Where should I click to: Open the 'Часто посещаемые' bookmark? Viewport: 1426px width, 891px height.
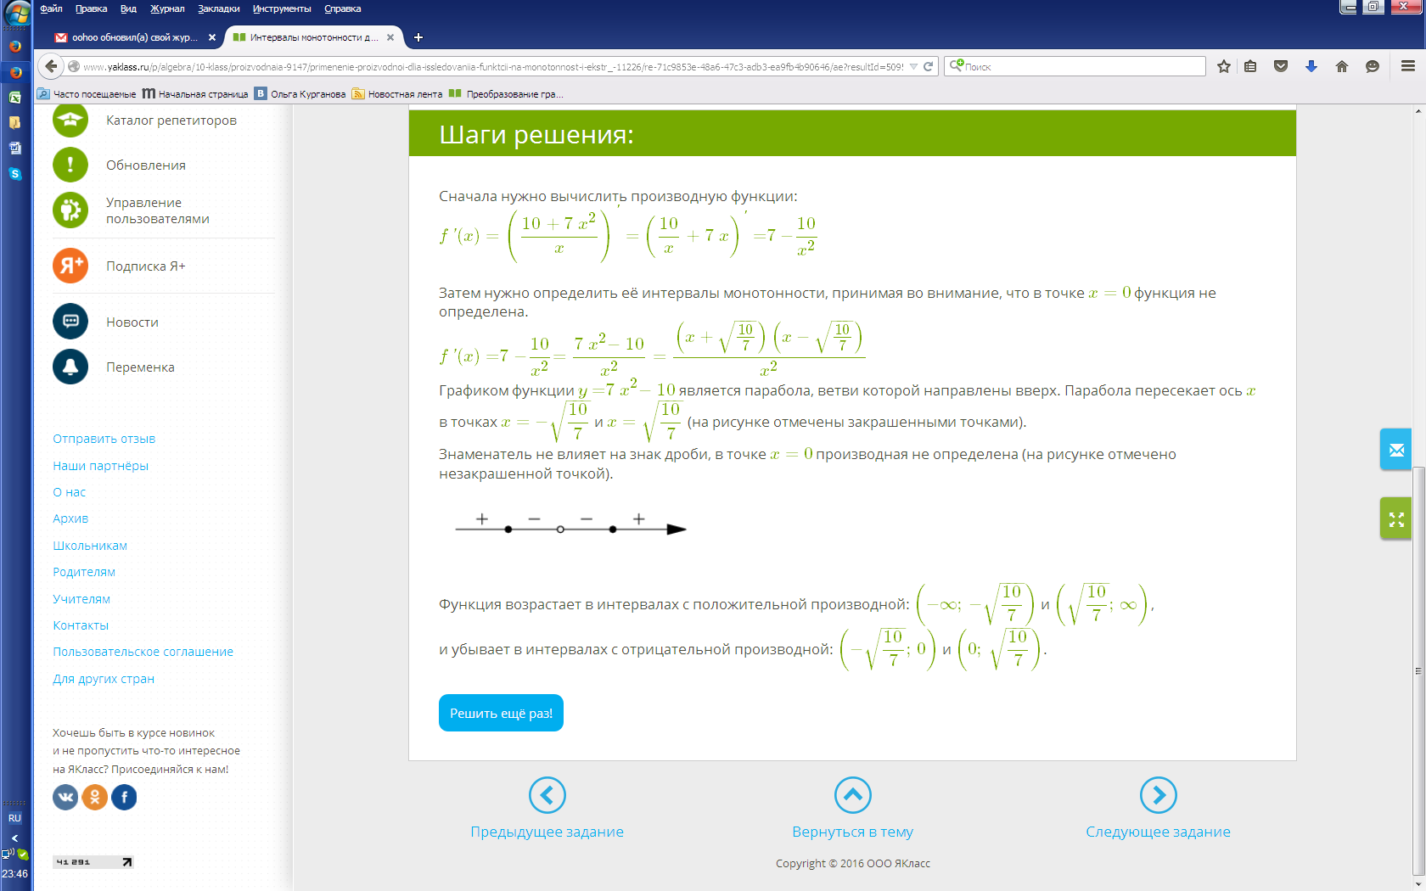[87, 94]
